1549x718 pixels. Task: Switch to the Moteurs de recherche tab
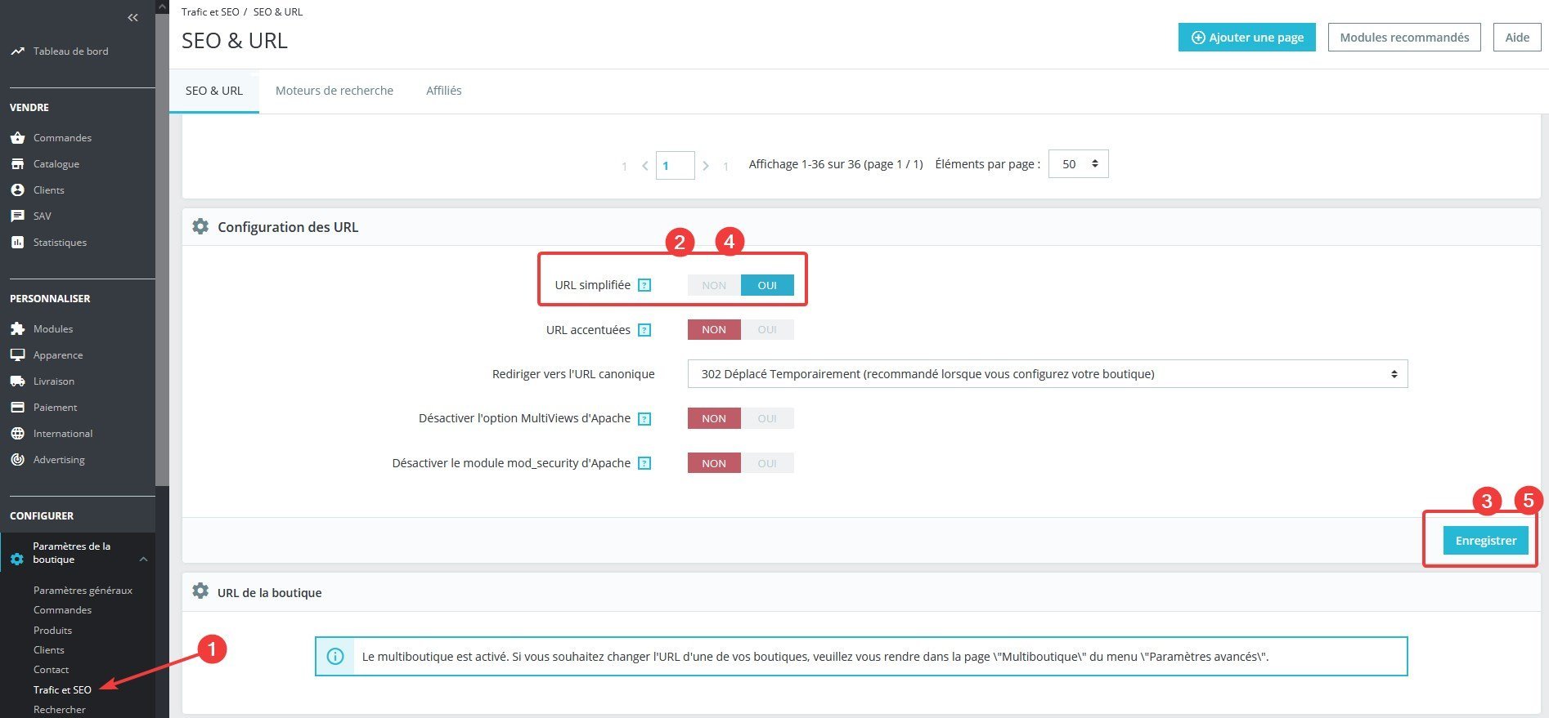click(334, 91)
